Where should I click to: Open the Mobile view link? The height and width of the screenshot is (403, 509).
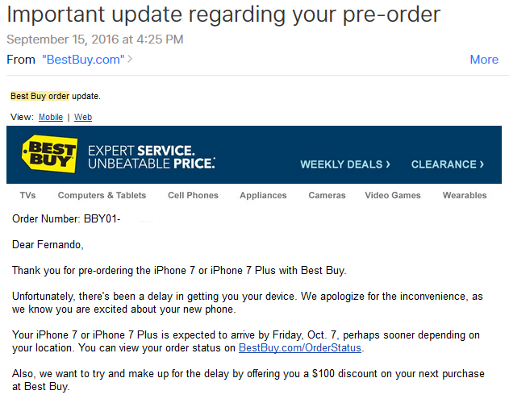pyautogui.click(x=51, y=117)
